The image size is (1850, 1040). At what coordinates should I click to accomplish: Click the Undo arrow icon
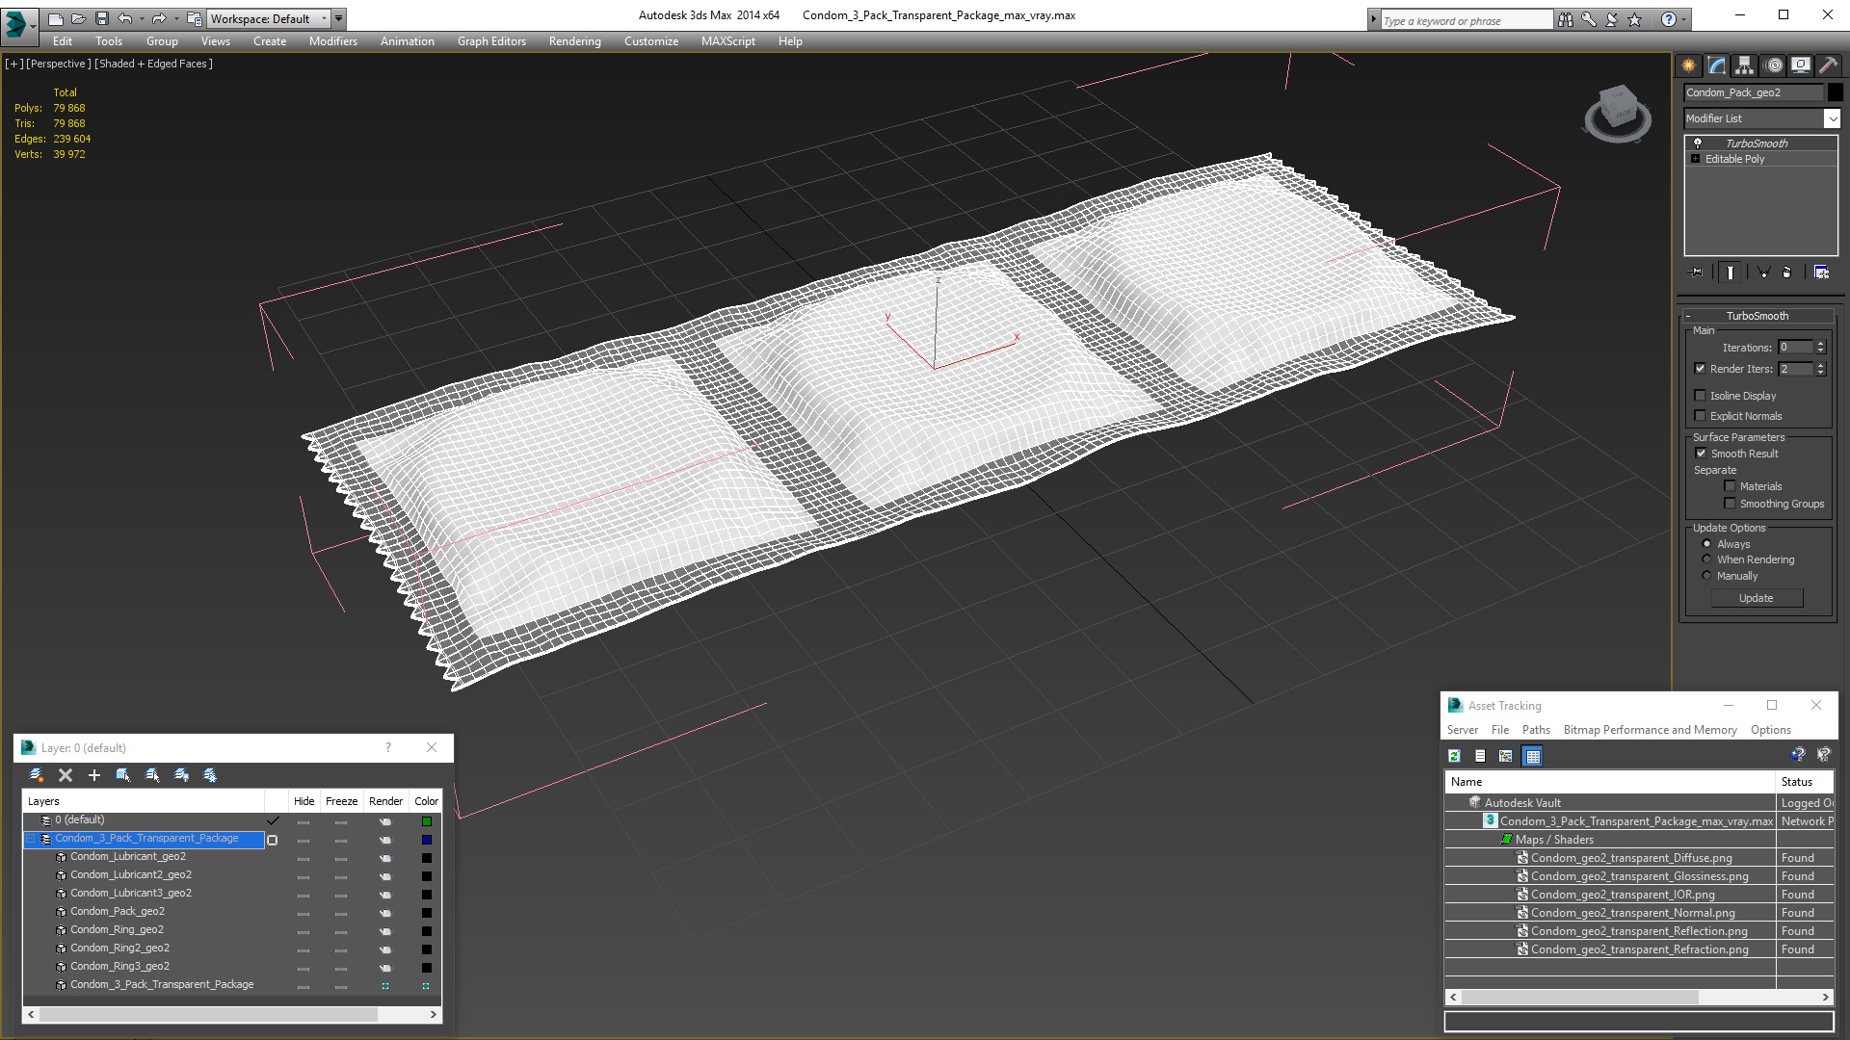point(125,18)
